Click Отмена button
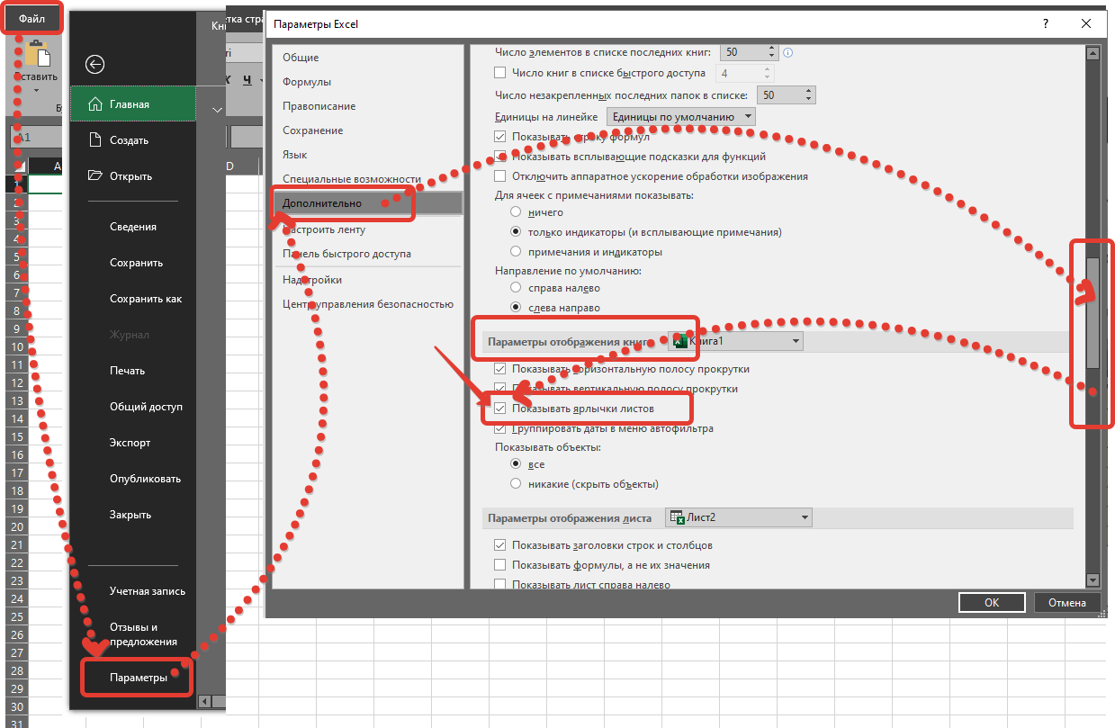 (1066, 603)
